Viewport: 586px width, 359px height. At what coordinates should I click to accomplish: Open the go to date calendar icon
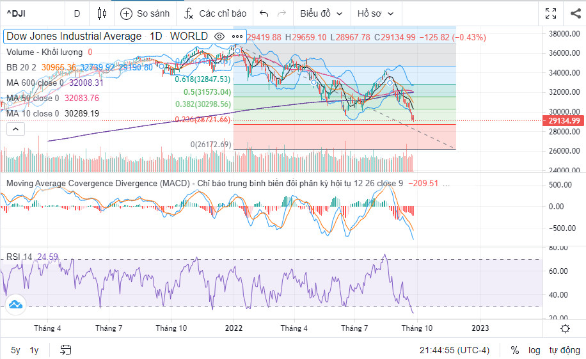[65, 350]
